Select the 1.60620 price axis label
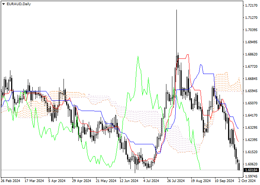This screenshot has width=260, height=185. 251,164
